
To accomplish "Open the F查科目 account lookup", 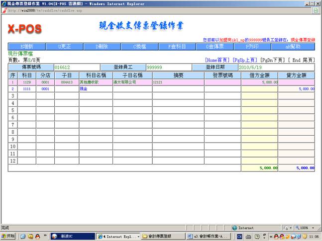I will click(x=177, y=46).
